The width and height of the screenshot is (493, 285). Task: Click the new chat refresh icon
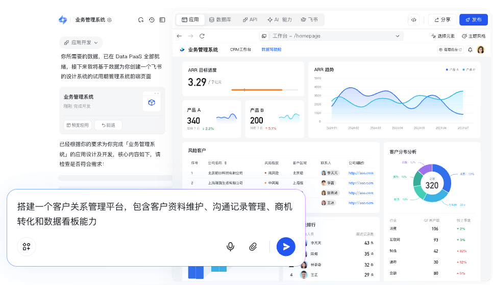click(141, 20)
